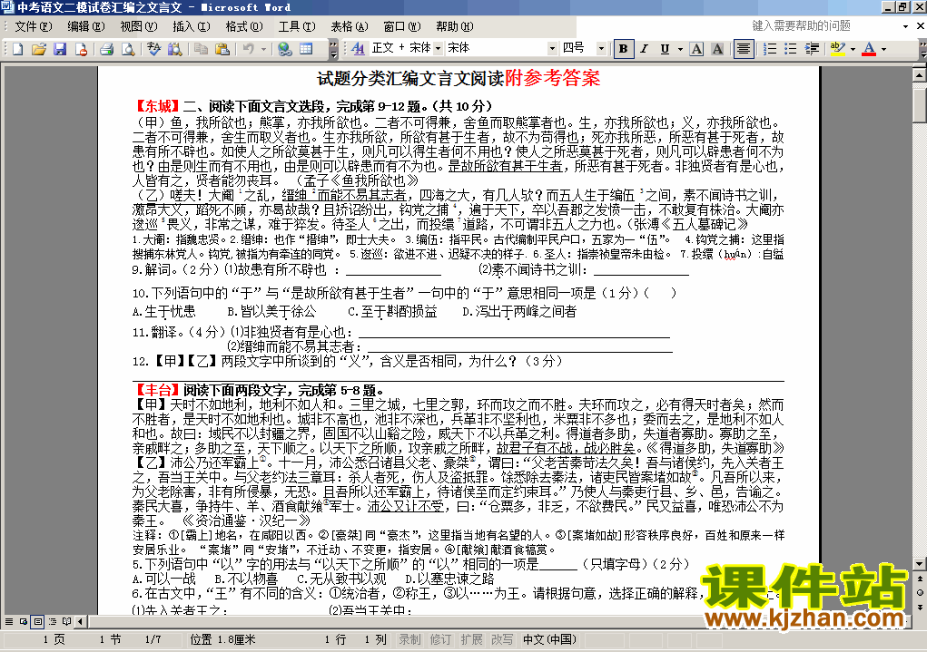Jump to previous page browse button

[920, 579]
